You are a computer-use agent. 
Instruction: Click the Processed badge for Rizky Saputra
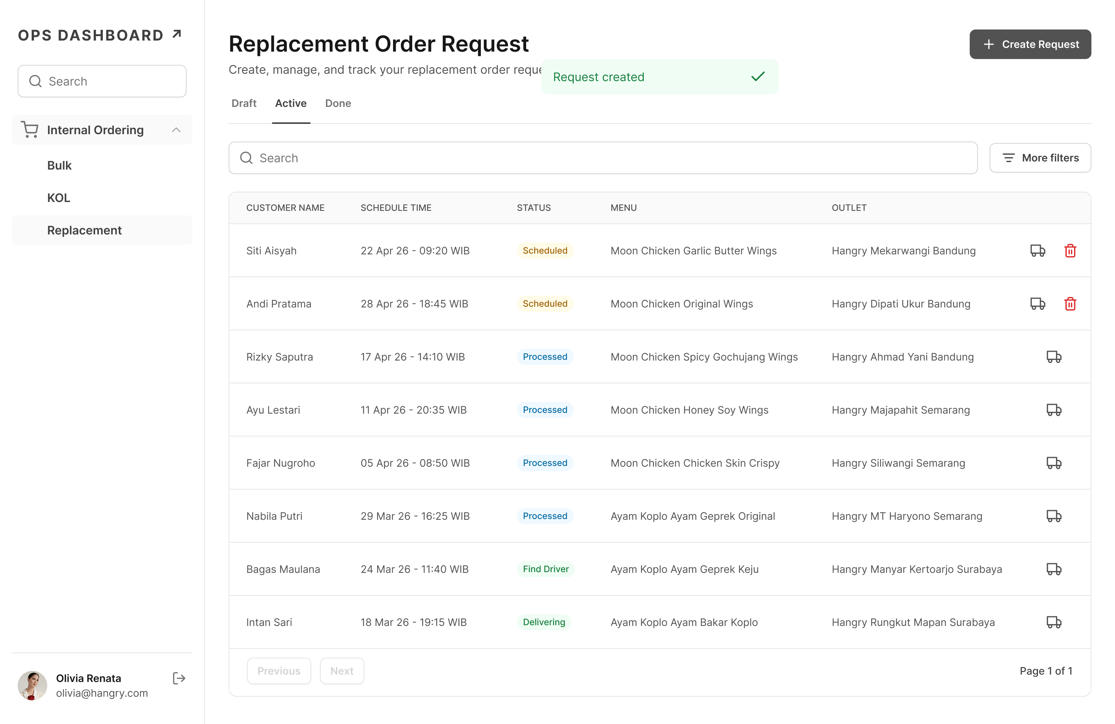tap(545, 357)
